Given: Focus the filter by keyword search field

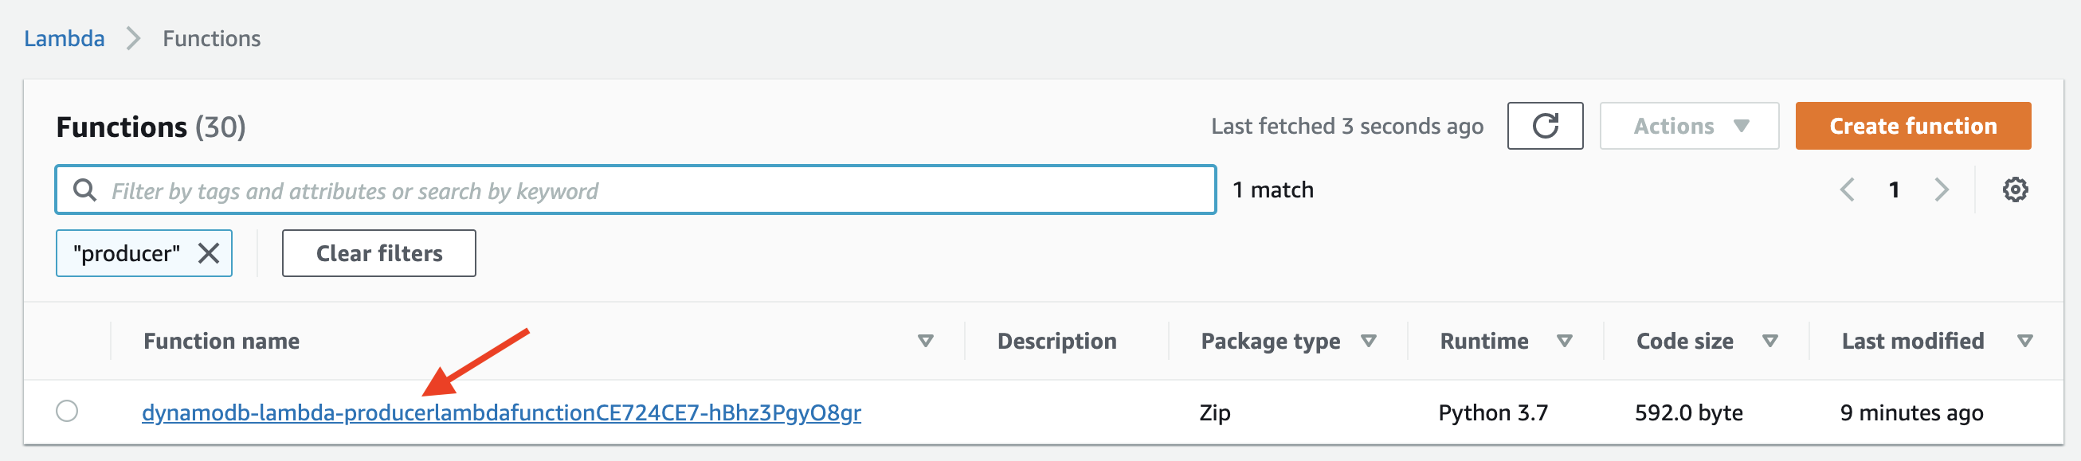Looking at the screenshot, I should [636, 190].
